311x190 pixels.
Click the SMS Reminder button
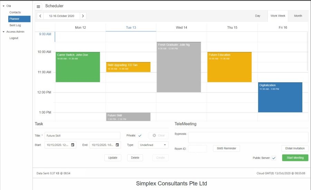click(x=226, y=149)
